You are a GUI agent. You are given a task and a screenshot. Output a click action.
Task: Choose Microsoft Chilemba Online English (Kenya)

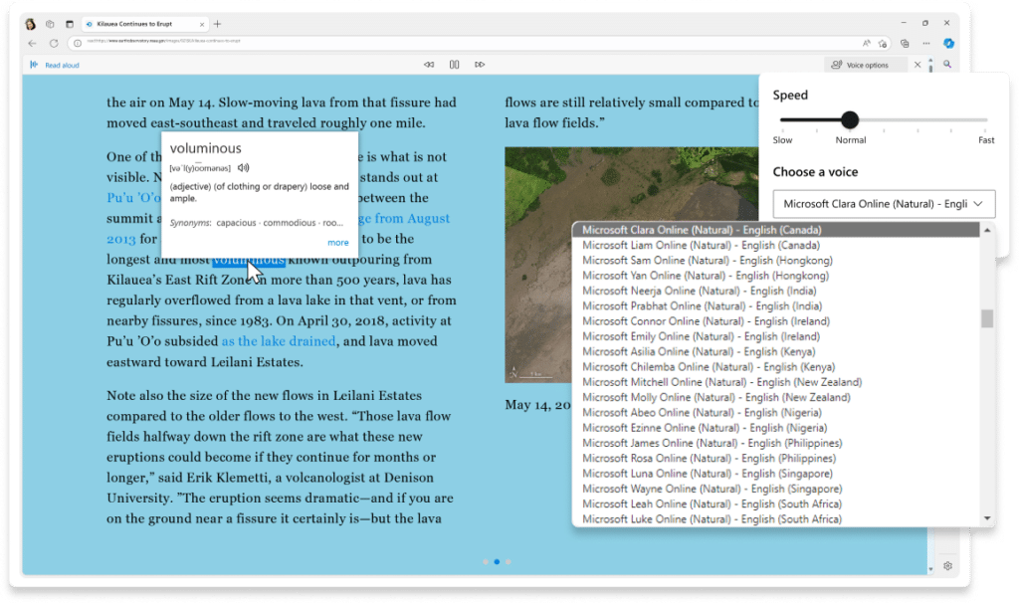coord(776,367)
